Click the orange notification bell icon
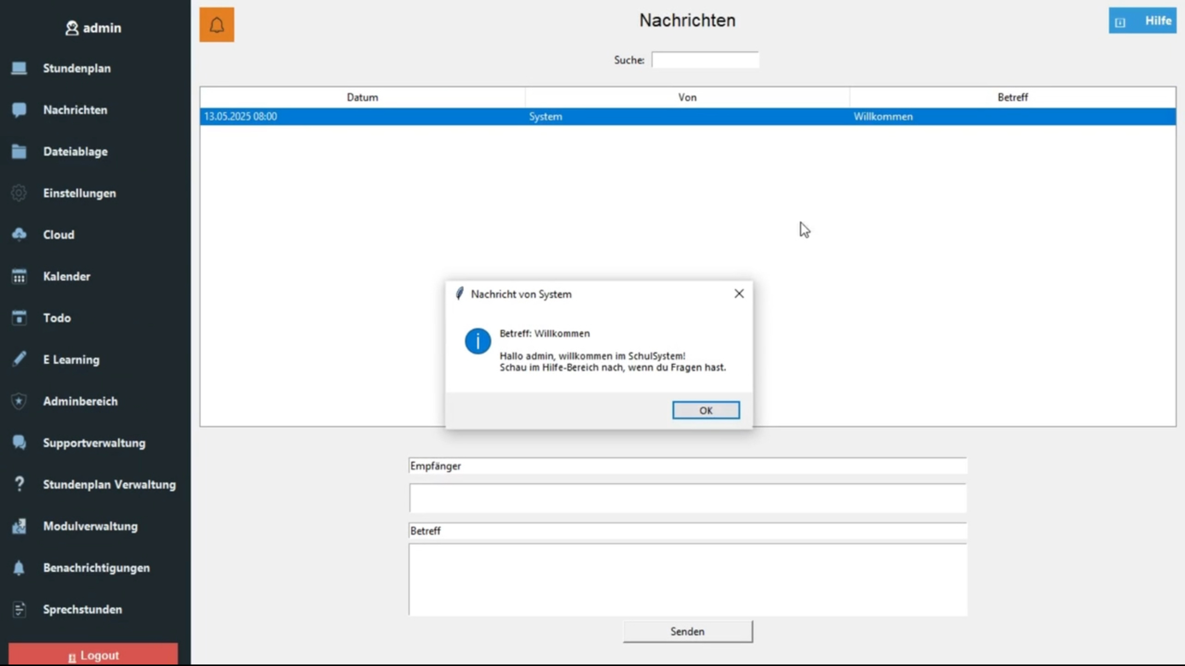Image resolution: width=1185 pixels, height=666 pixels. click(x=216, y=25)
